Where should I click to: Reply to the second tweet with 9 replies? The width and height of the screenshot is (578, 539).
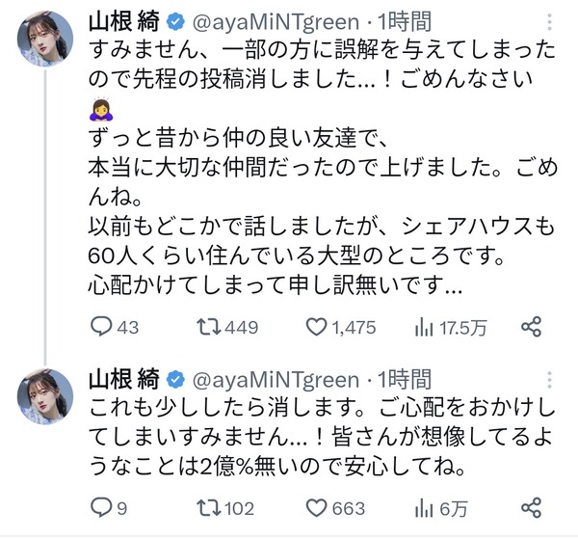coord(101,508)
